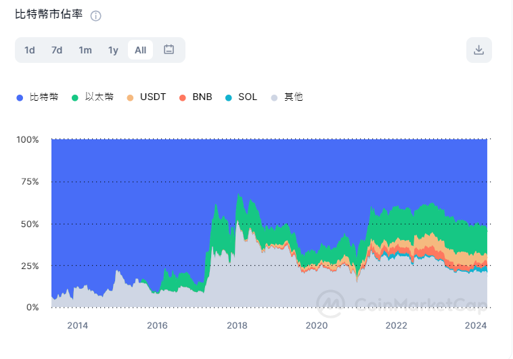Click the 2016 x-axis label

[158, 326]
